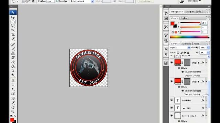Select the Paint Bucket tool
Viewport: 220px width, 123px height.
point(13,66)
